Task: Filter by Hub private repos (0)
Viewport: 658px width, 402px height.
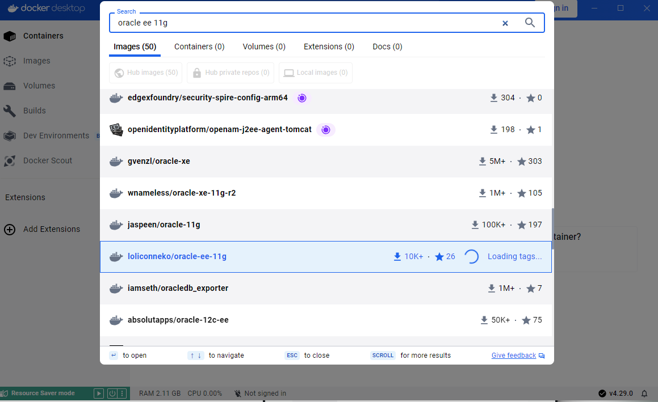Action: pos(231,73)
